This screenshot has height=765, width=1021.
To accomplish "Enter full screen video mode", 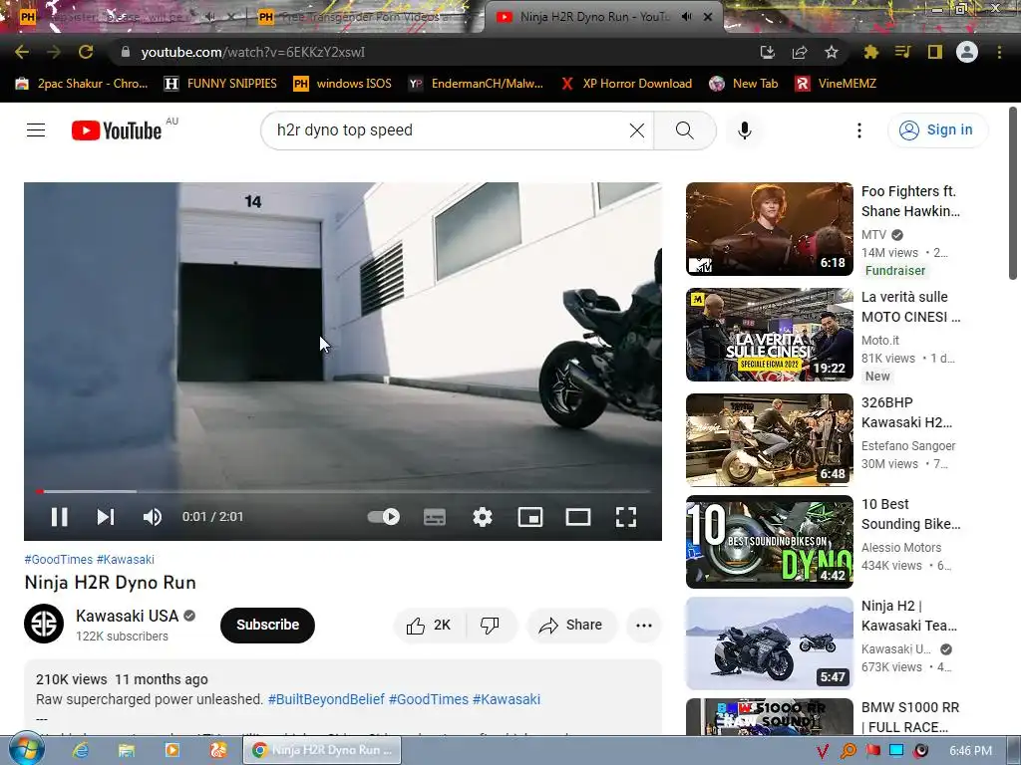I will coord(626,517).
